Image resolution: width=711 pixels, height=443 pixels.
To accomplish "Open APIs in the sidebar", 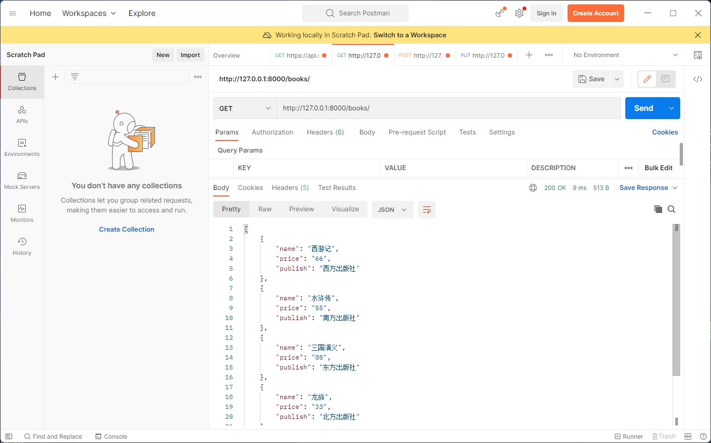I will (22, 115).
